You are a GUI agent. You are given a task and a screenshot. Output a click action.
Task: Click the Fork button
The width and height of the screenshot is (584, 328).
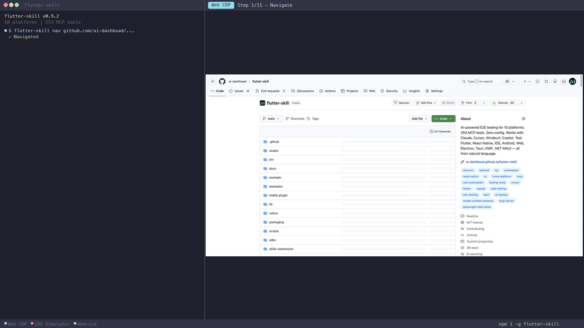(x=468, y=103)
